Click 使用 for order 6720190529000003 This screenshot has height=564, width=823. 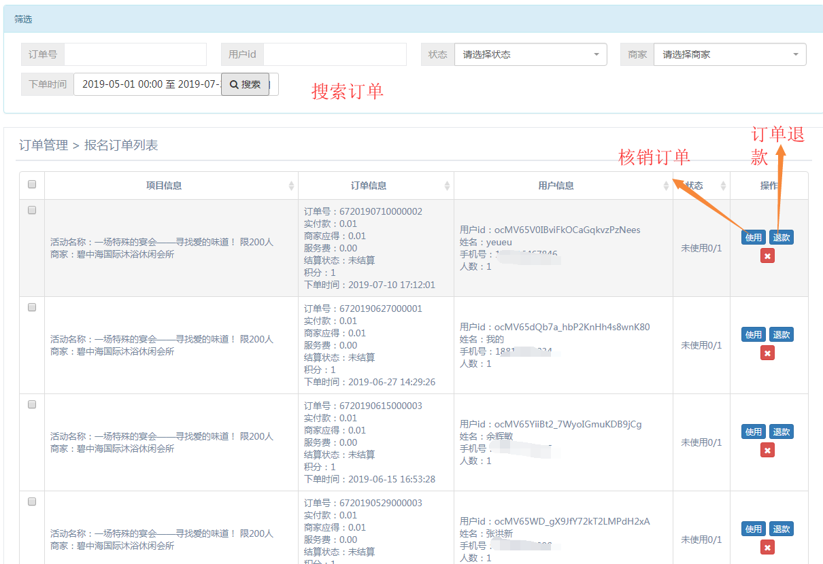click(754, 529)
